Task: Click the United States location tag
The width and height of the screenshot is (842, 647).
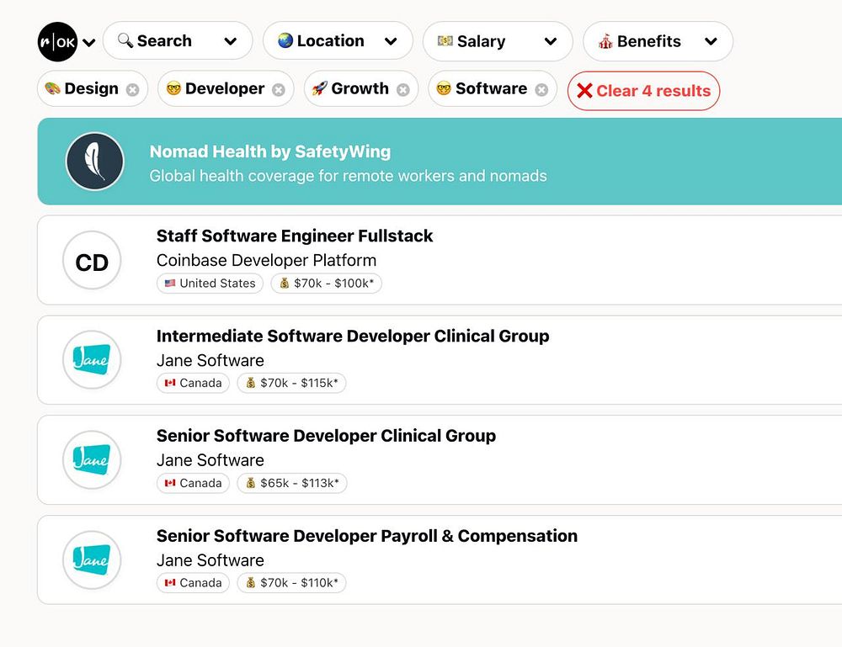Action: tap(210, 284)
